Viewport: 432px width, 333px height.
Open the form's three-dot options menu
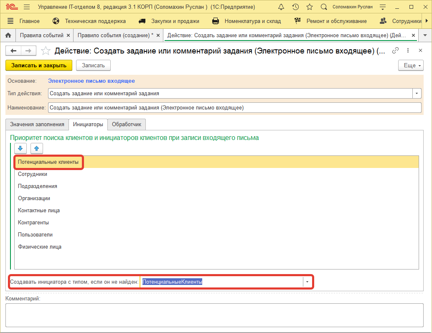click(x=408, y=50)
